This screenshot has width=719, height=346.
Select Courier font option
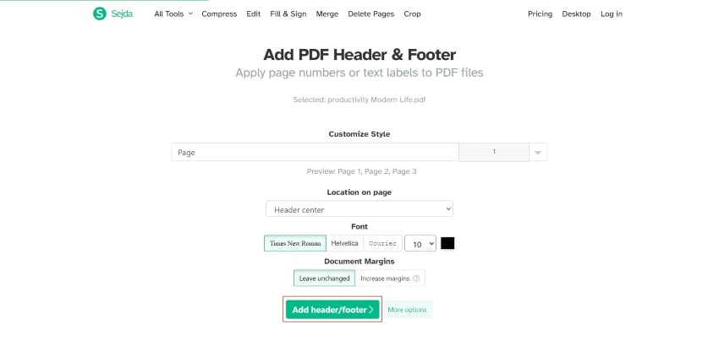point(381,243)
